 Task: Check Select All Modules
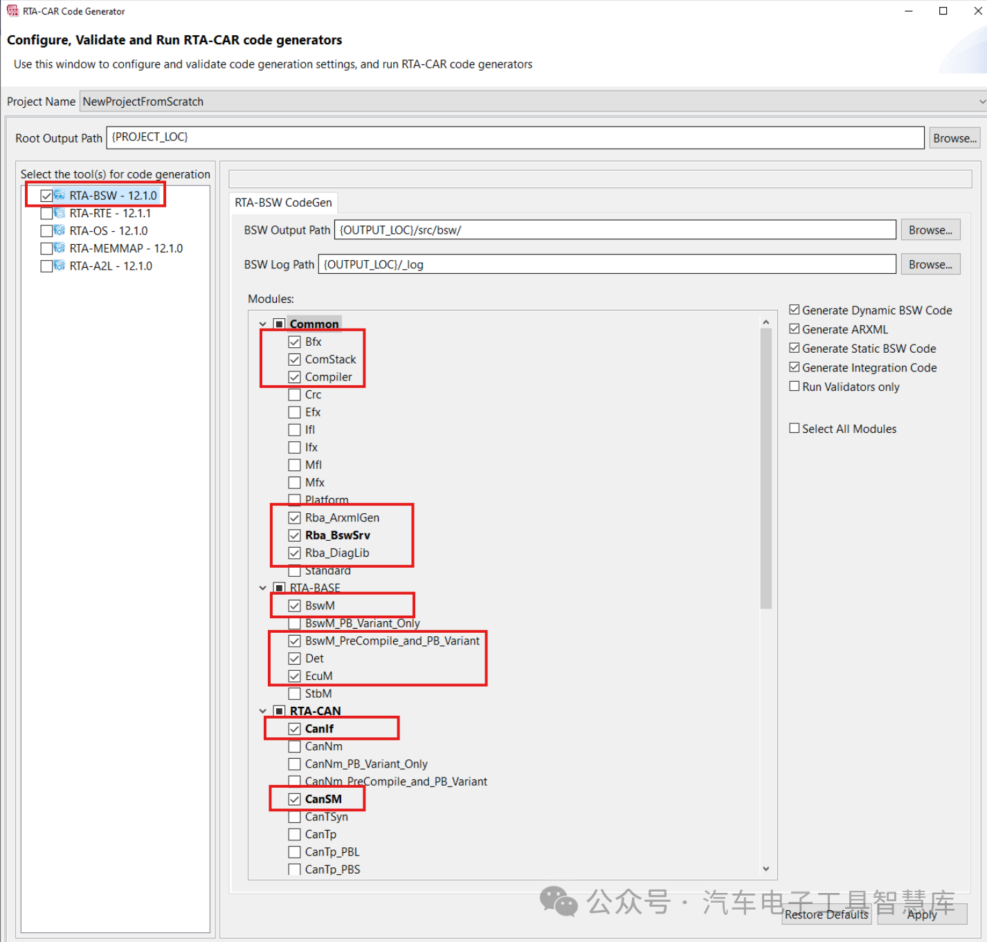795,429
